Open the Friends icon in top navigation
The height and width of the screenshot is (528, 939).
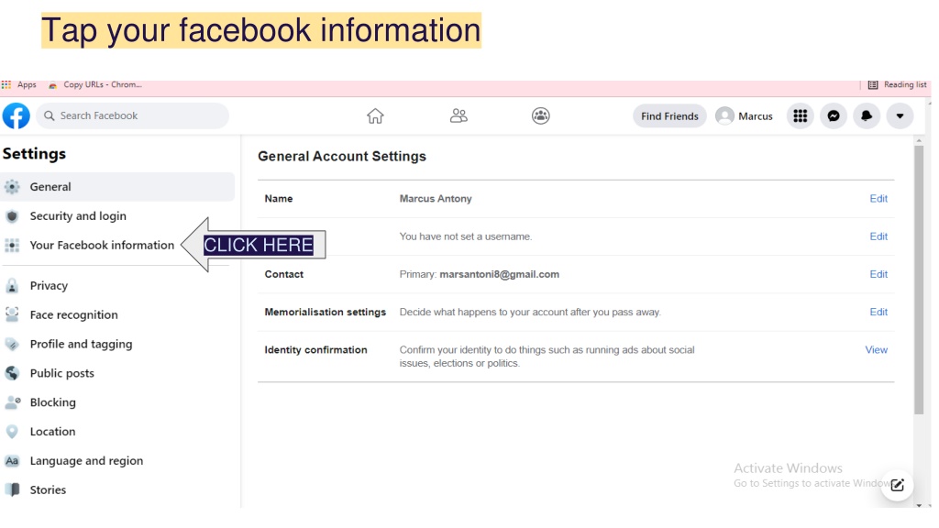(458, 115)
